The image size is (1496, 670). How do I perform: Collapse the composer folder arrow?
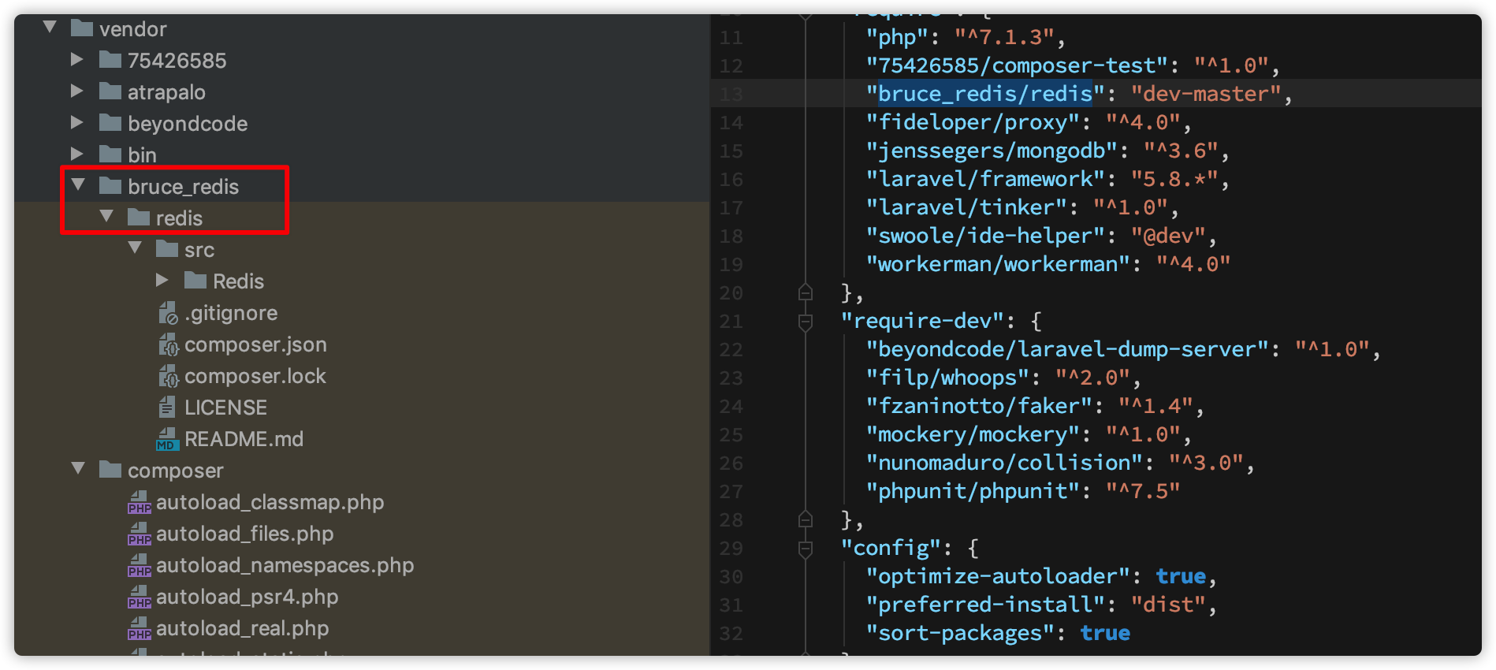[x=78, y=469]
